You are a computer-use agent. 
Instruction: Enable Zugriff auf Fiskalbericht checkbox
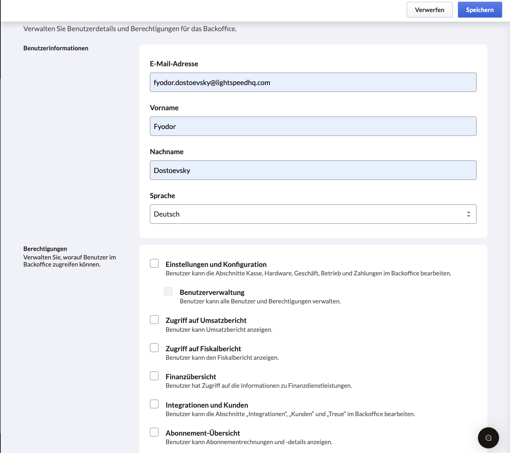click(x=154, y=348)
